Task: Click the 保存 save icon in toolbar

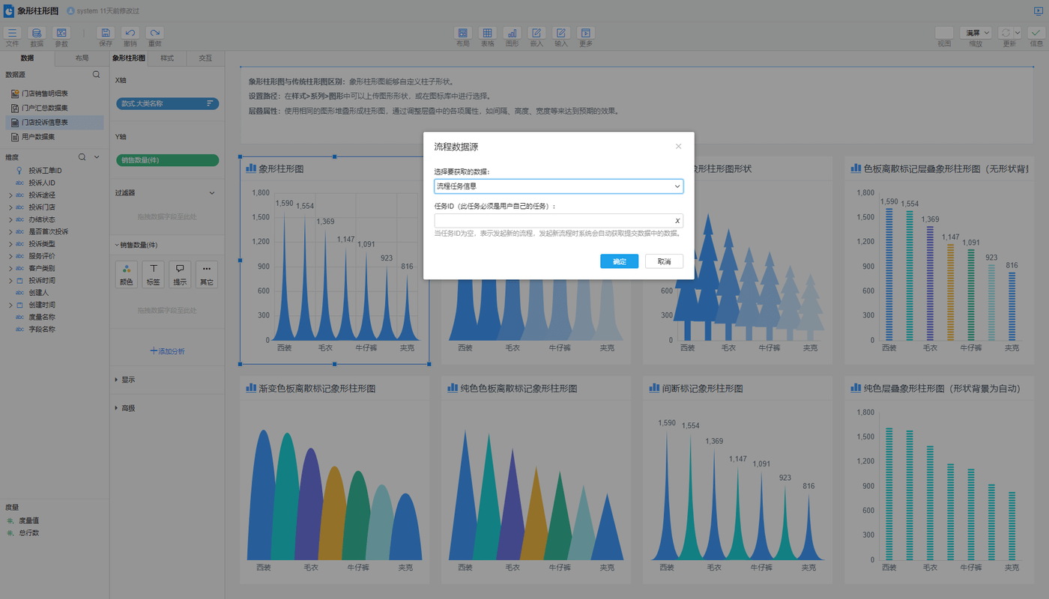Action: (106, 34)
